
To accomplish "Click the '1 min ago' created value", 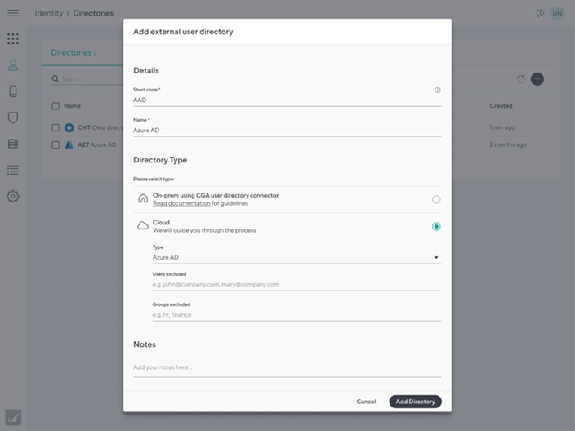I will [502, 127].
